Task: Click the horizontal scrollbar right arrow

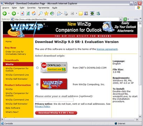Action: [137, 119]
